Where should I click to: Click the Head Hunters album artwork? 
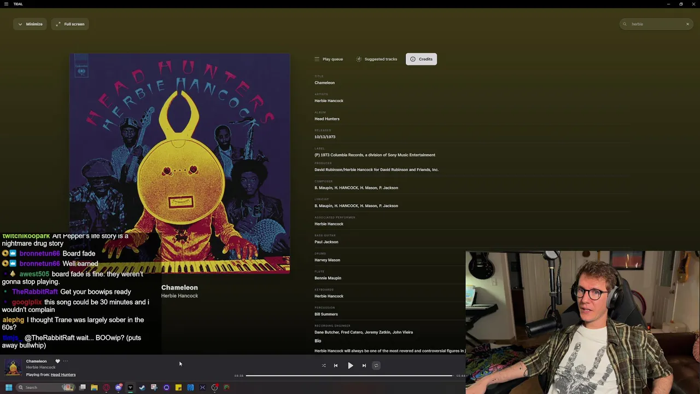[179, 163]
